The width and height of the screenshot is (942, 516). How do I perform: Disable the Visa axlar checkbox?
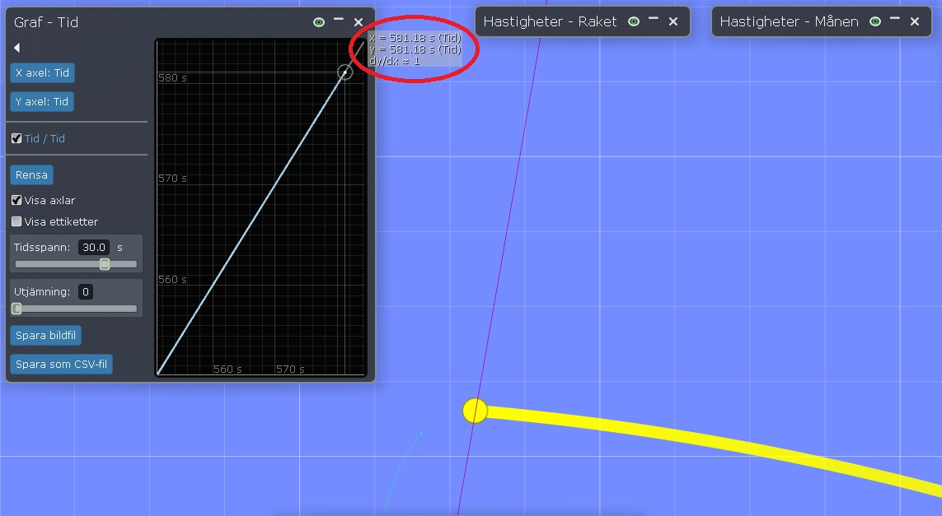16,200
